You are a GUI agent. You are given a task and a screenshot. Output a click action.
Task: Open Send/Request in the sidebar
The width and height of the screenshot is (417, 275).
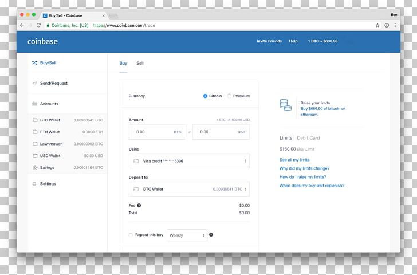tap(68, 83)
